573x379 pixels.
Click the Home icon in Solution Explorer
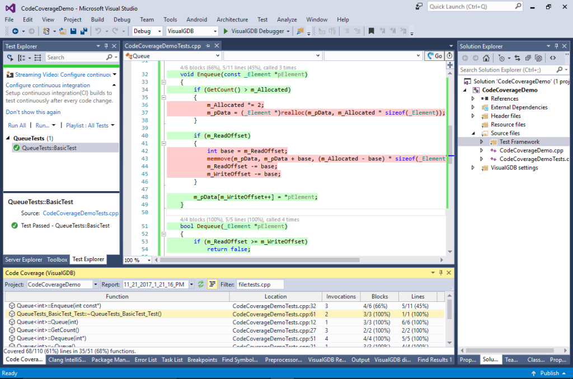pyautogui.click(x=486, y=58)
